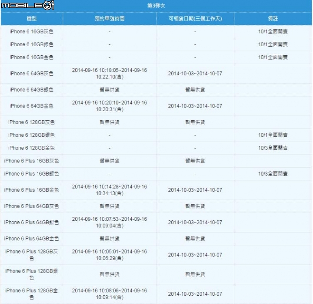Click pickup date 2014-10-03~2014-10-07 for Plus 64GB銀色

[195, 223]
